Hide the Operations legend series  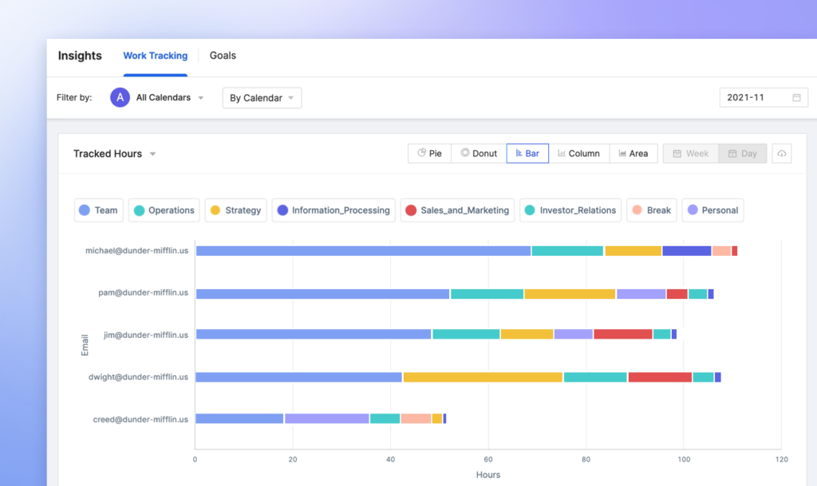pyautogui.click(x=164, y=210)
